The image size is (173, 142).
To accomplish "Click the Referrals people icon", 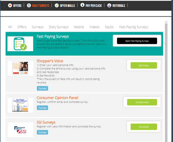I will click(x=109, y=6).
